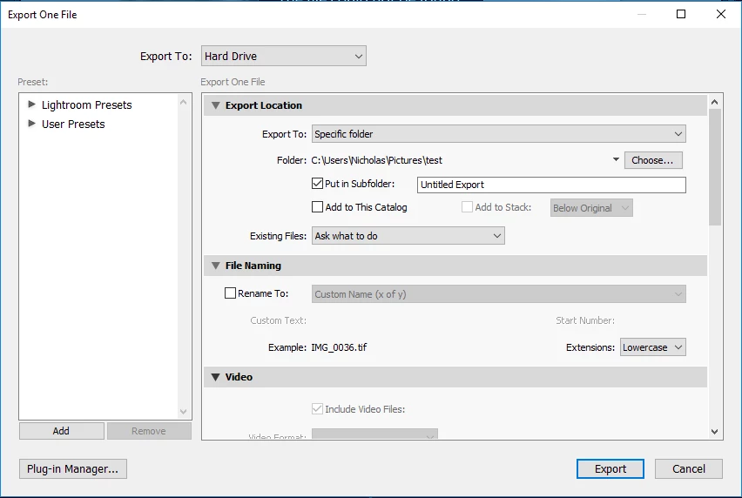Select the Lightroom Presets label

[x=86, y=105]
